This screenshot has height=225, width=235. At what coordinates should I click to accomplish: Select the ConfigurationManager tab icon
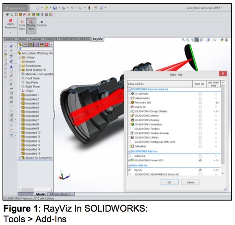click(31, 45)
